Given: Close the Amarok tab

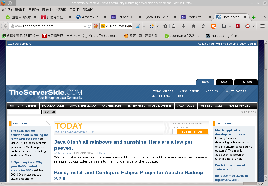Looking at the screenshot, I should point(105,17).
